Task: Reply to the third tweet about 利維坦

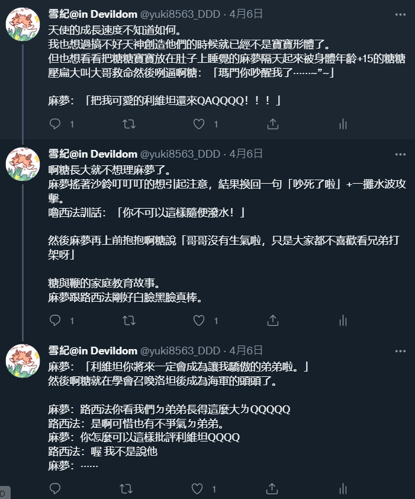Action: click(55, 488)
